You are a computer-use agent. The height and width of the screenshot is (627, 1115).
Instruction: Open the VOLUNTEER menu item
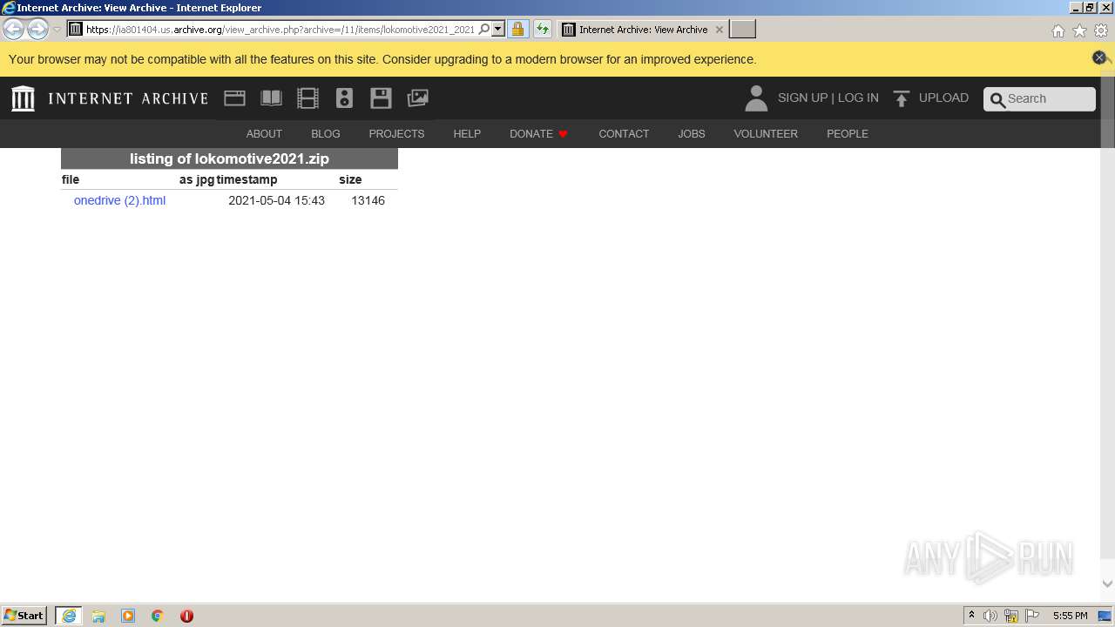[x=766, y=133]
